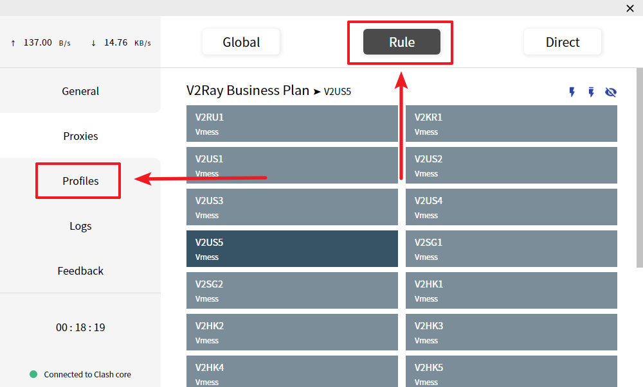Toggle hiding unavailable proxies eye icon
Image resolution: width=643 pixels, height=387 pixels.
(611, 92)
